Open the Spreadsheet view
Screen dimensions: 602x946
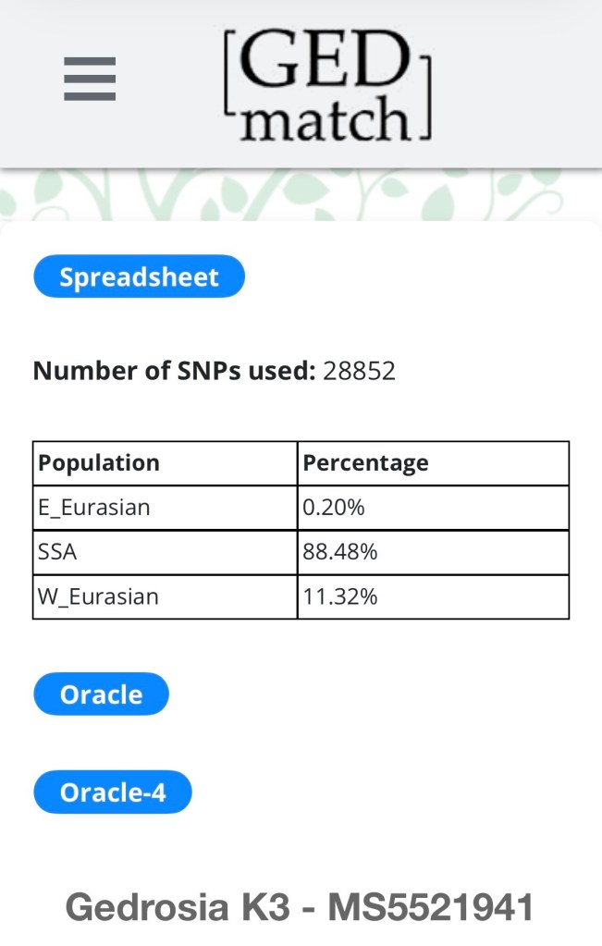coord(139,276)
